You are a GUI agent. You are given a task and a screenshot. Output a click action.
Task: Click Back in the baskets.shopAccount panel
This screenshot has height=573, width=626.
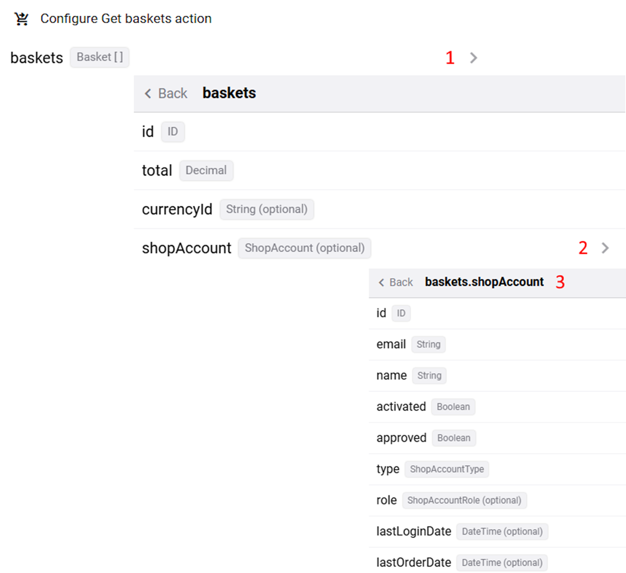pyautogui.click(x=396, y=282)
